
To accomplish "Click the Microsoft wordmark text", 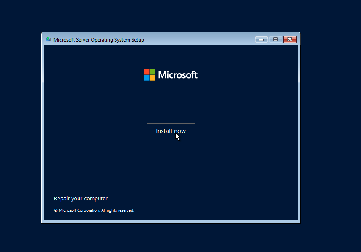I will pos(177,75).
